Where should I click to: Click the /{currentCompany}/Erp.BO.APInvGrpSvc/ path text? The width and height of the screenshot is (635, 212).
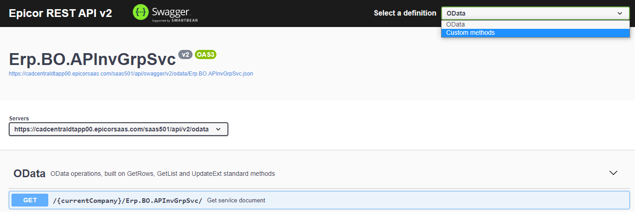(128, 201)
